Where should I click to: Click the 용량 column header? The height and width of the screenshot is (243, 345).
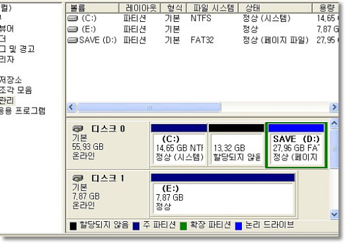tap(326, 8)
